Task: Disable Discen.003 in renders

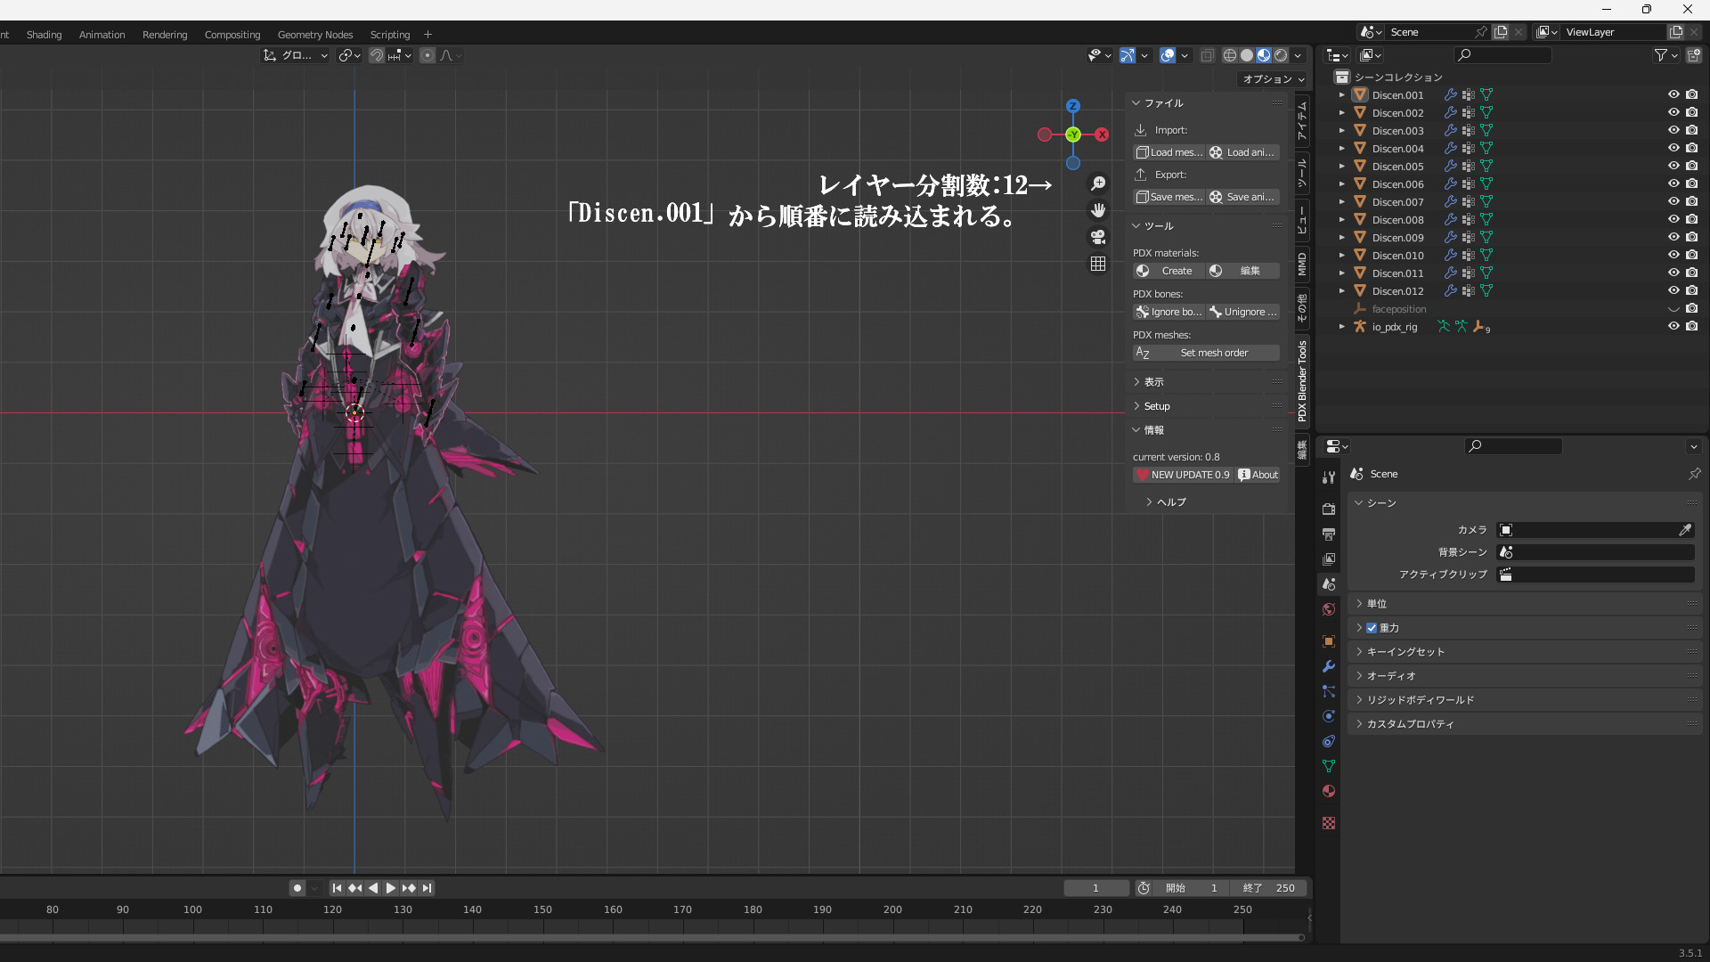Action: [x=1692, y=131]
